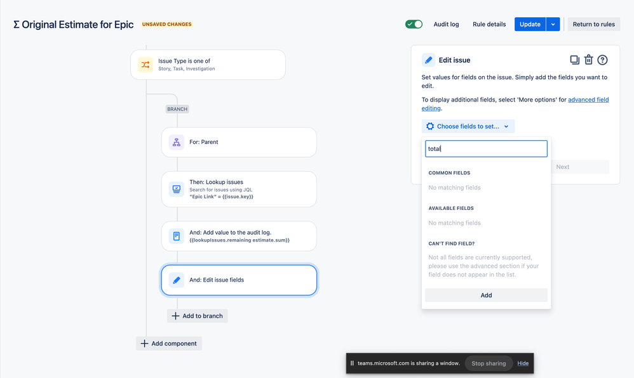This screenshot has width=634, height=378.
Task: Open the Update button dropdown arrow
Action: pyautogui.click(x=553, y=24)
